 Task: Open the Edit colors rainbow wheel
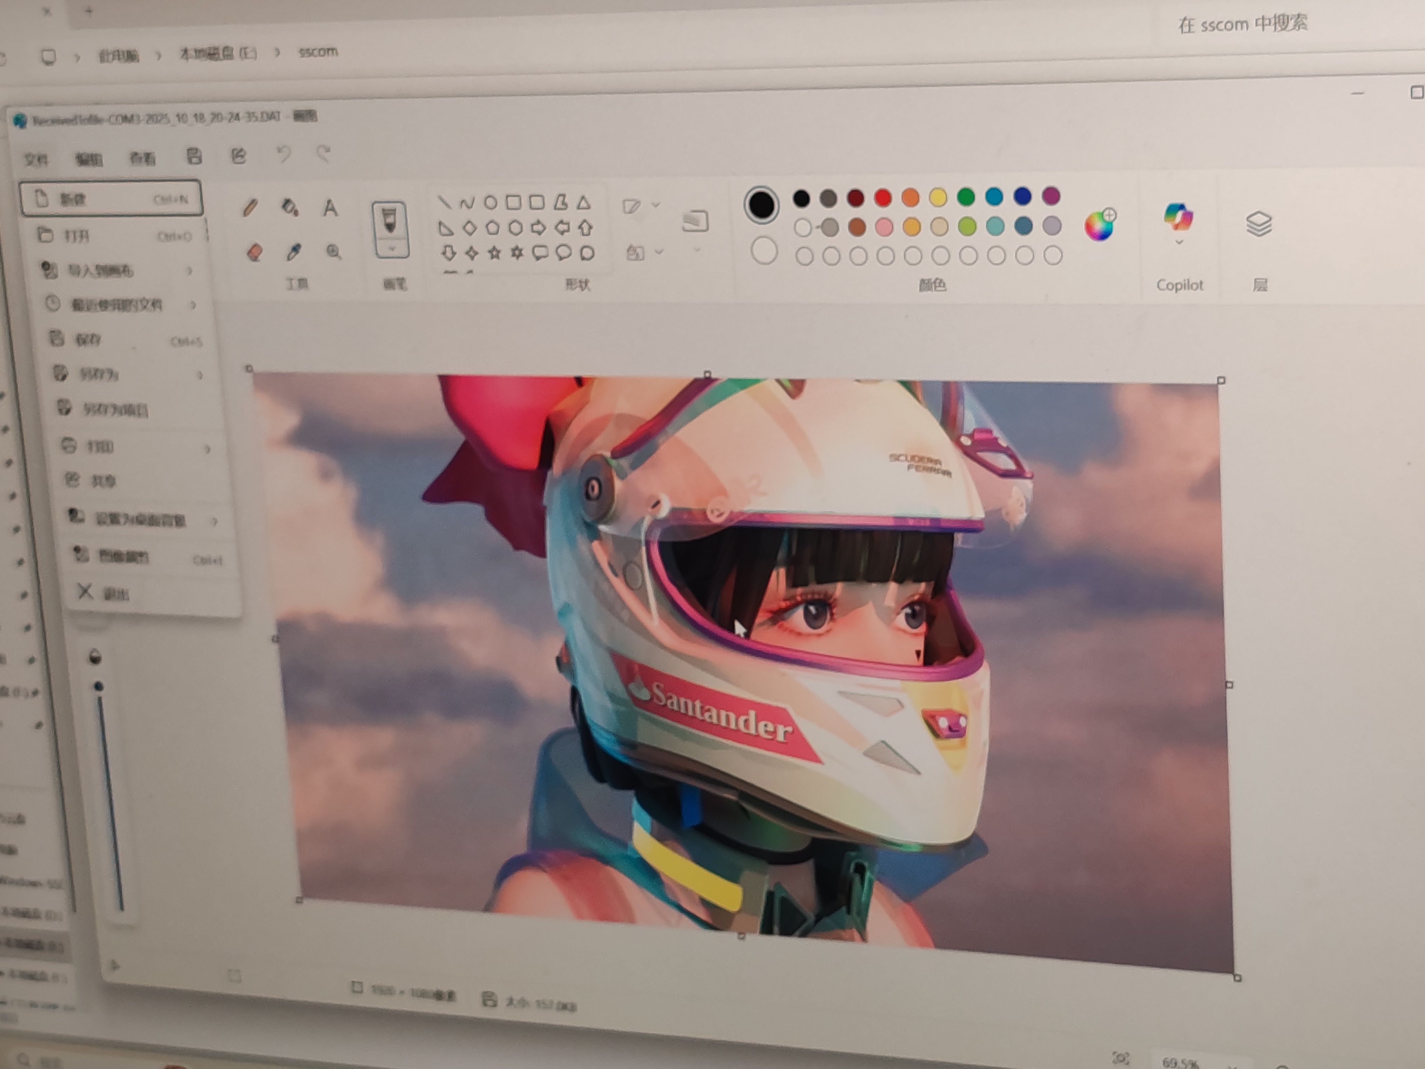pos(1100,224)
